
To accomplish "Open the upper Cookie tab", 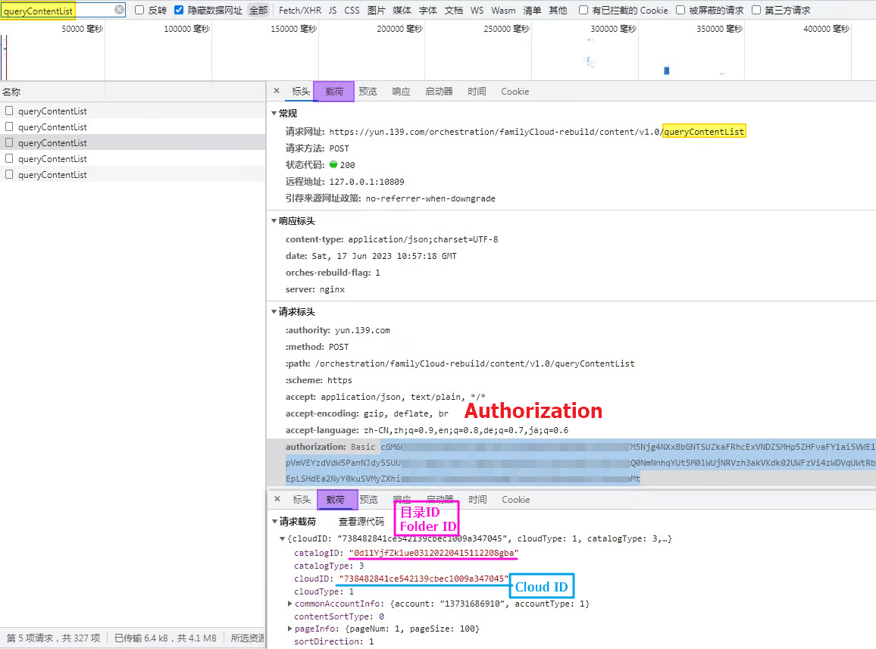I will [x=515, y=92].
